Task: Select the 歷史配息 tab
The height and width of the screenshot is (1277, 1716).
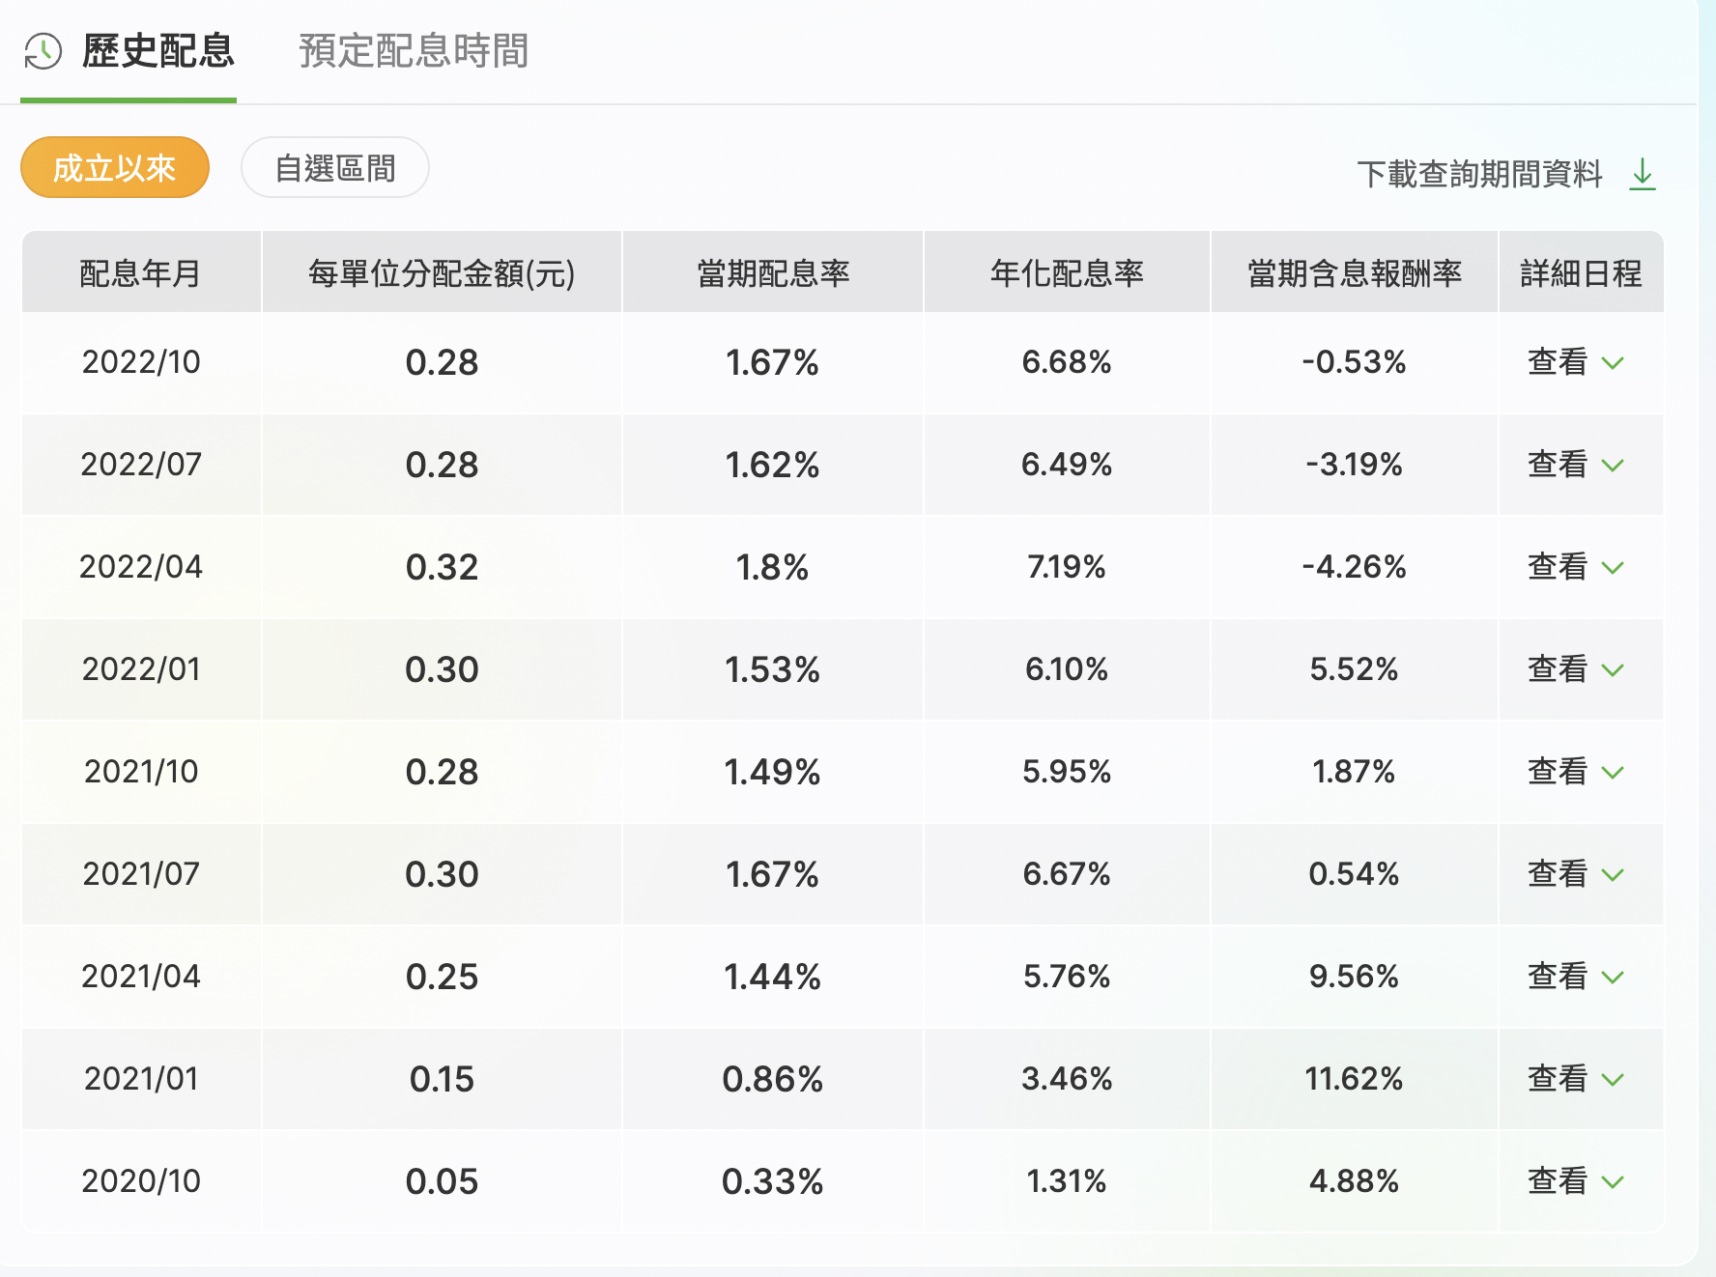Action: (x=158, y=51)
